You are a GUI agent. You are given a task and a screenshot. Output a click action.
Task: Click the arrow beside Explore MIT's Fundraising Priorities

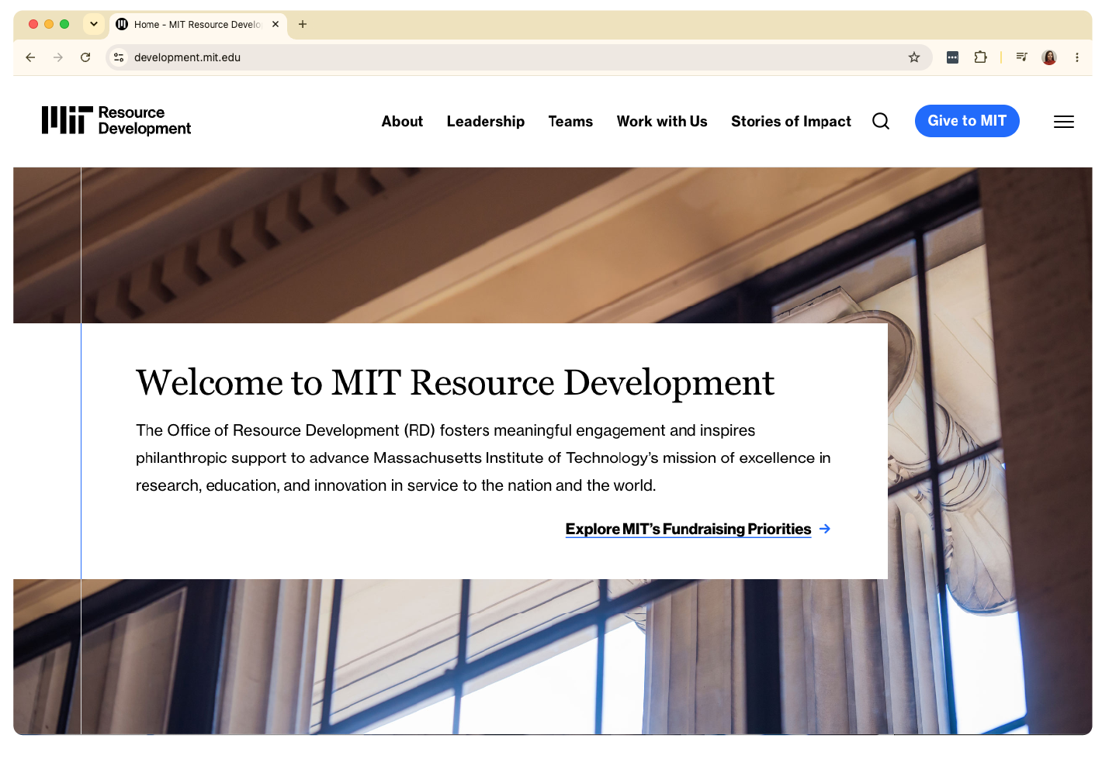[x=825, y=529]
